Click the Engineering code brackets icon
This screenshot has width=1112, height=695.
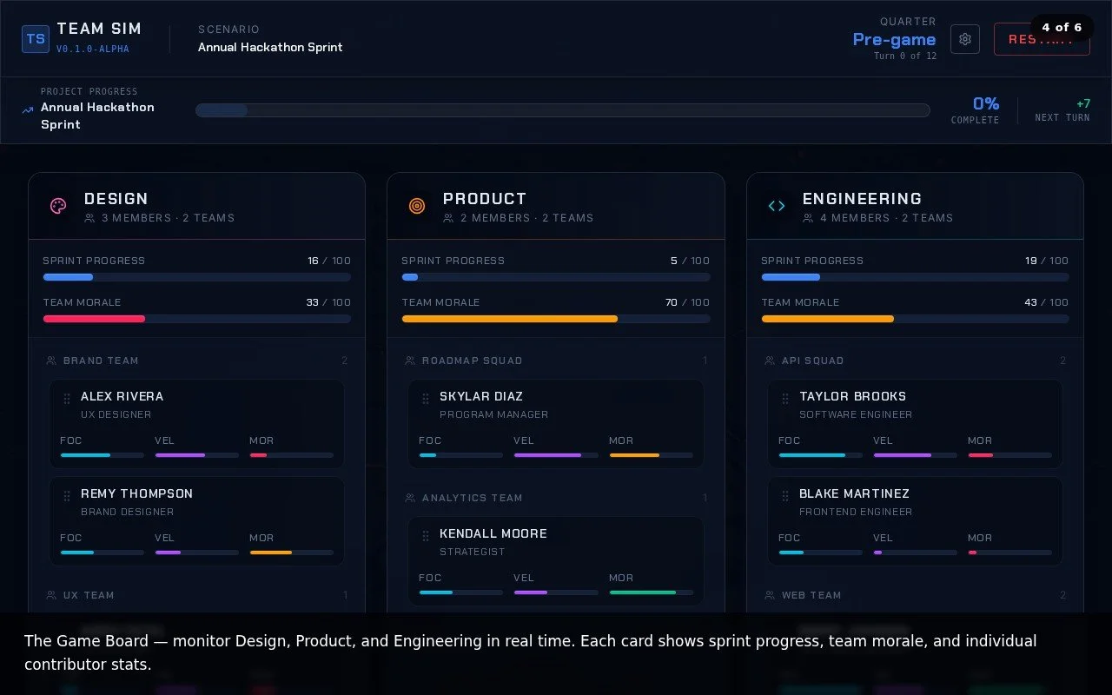pyautogui.click(x=777, y=206)
